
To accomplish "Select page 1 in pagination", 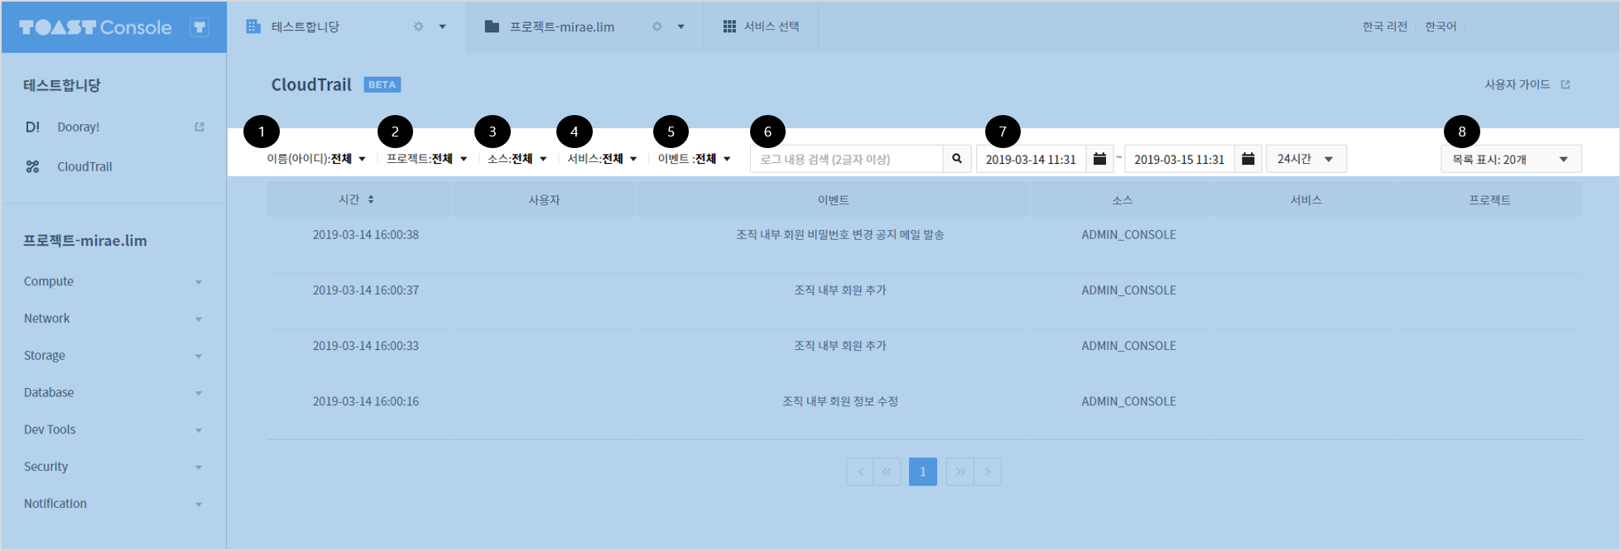I will pyautogui.click(x=923, y=472).
